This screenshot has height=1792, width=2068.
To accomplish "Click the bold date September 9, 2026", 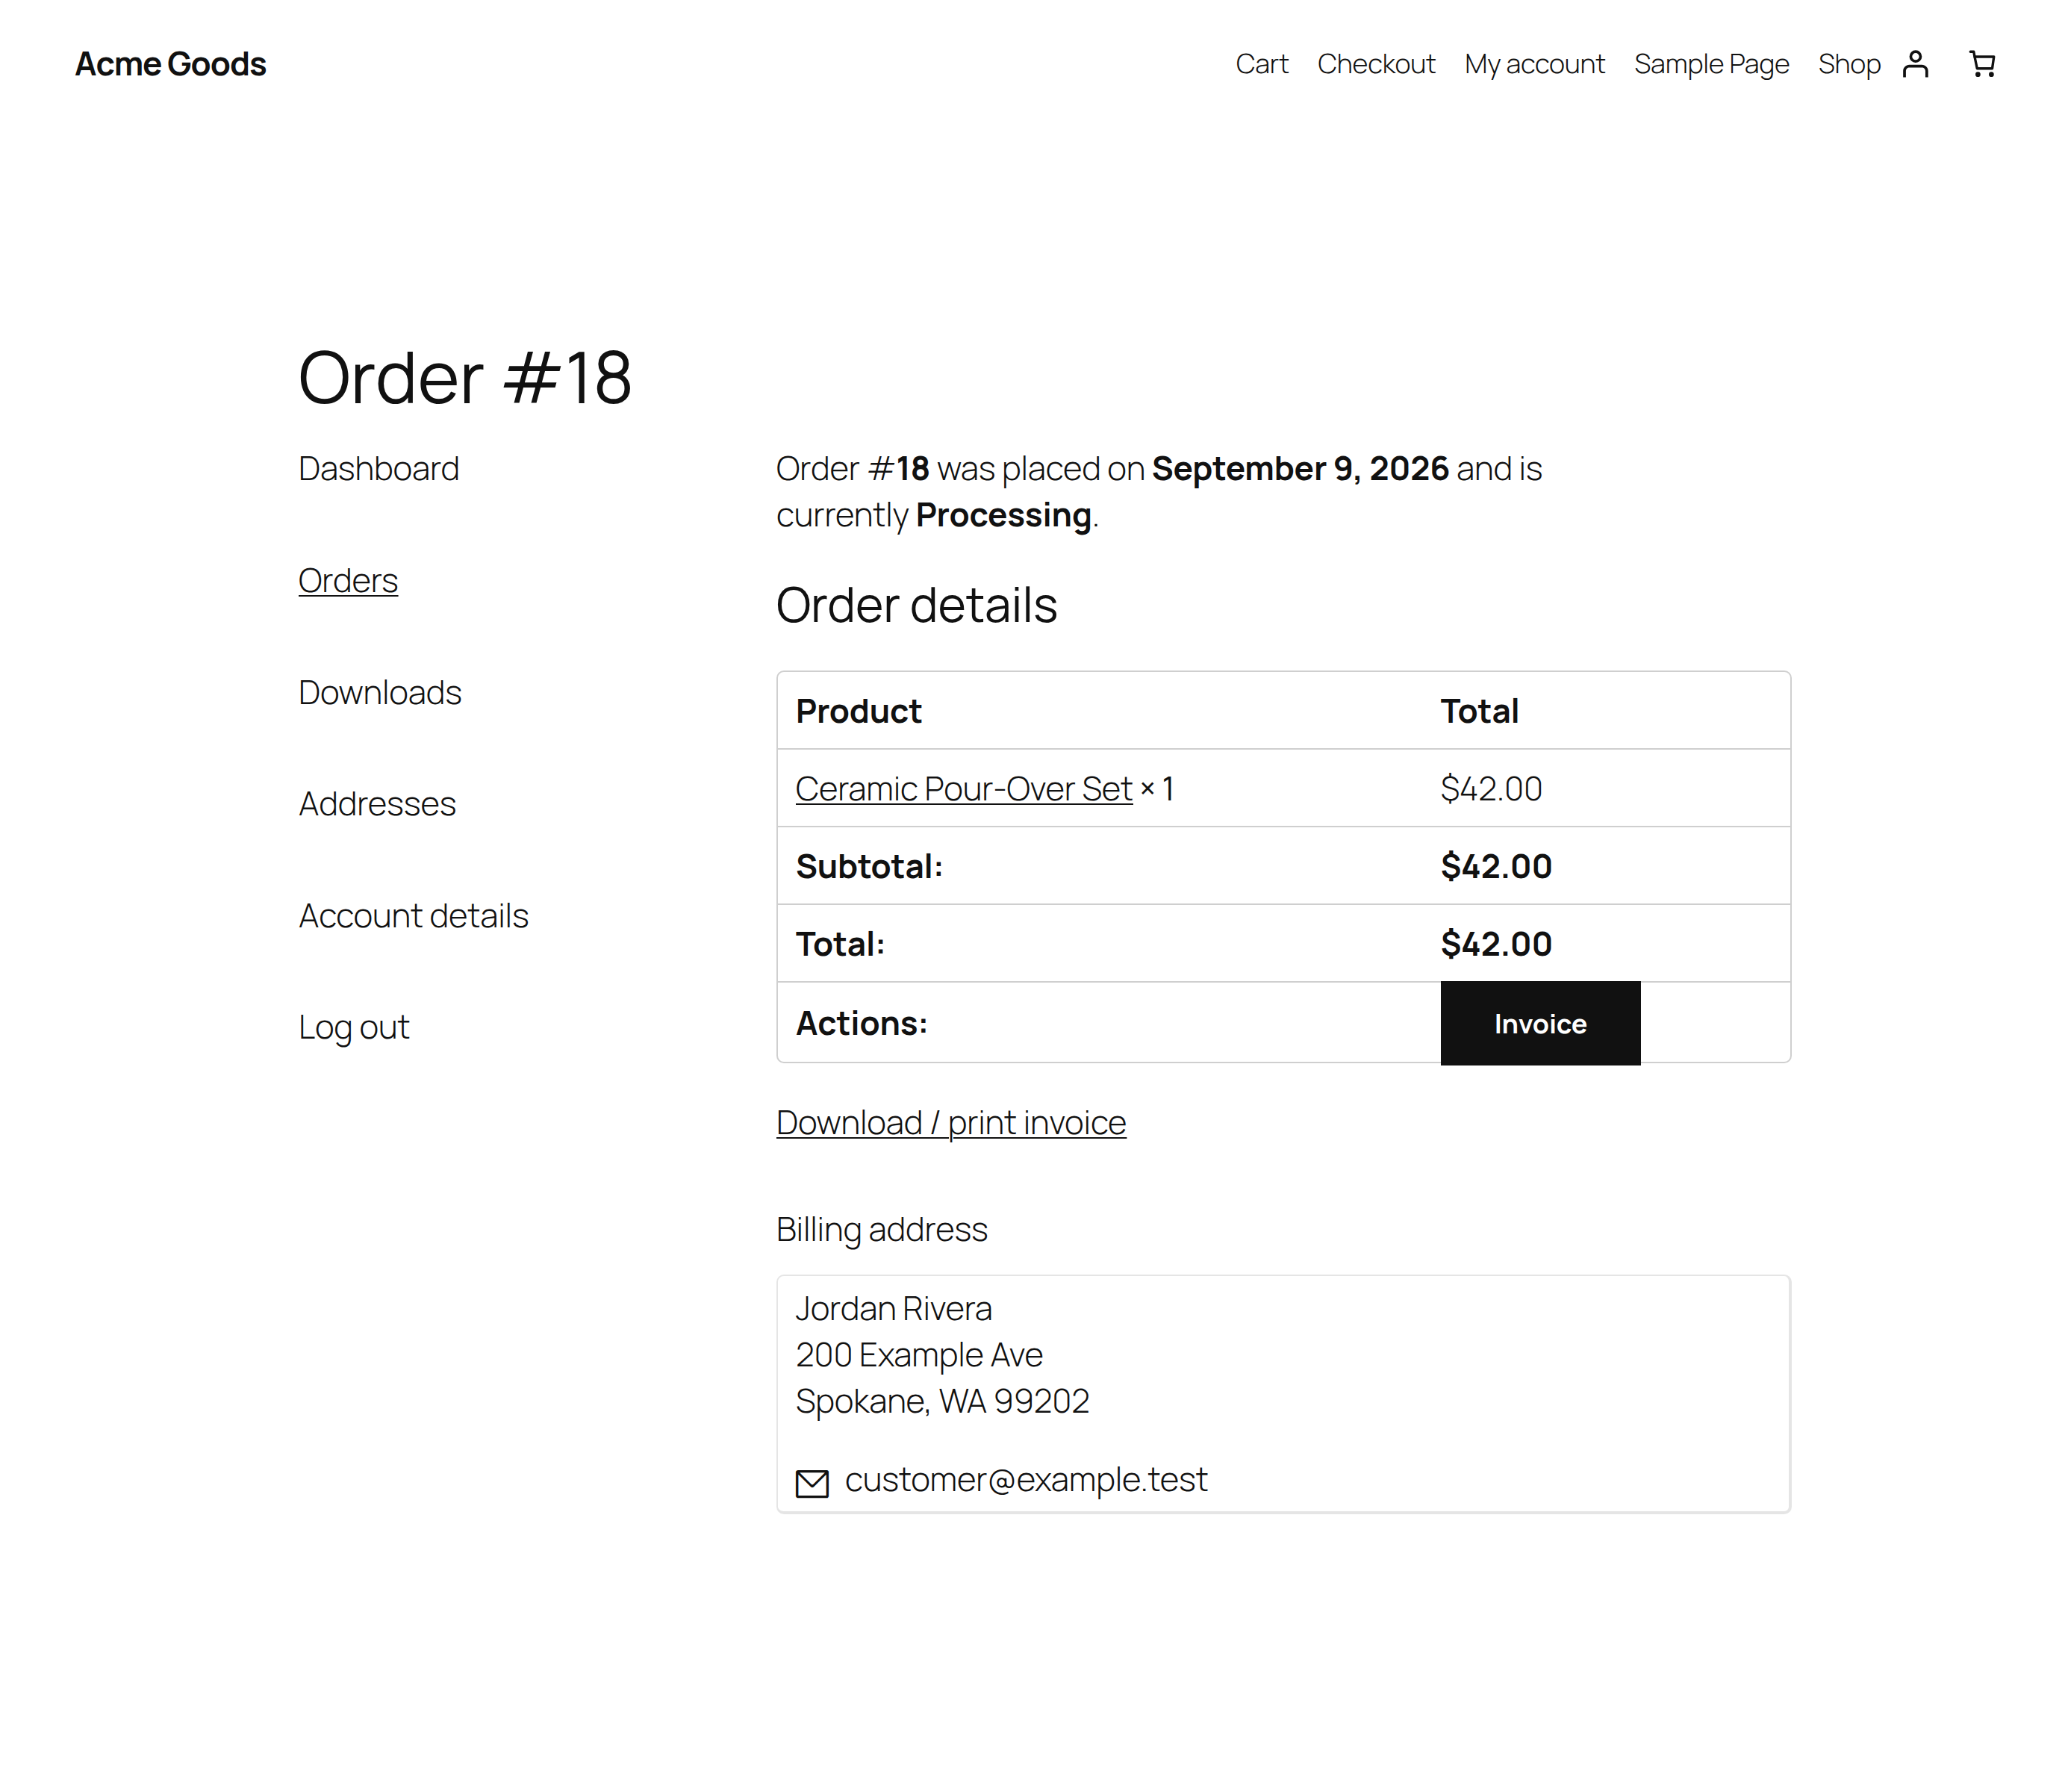I will (x=1300, y=468).
